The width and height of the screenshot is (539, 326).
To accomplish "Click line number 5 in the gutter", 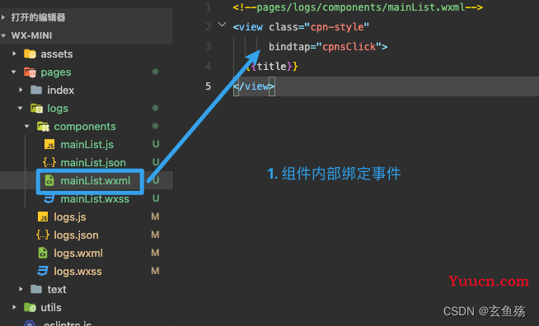I will tap(209, 86).
